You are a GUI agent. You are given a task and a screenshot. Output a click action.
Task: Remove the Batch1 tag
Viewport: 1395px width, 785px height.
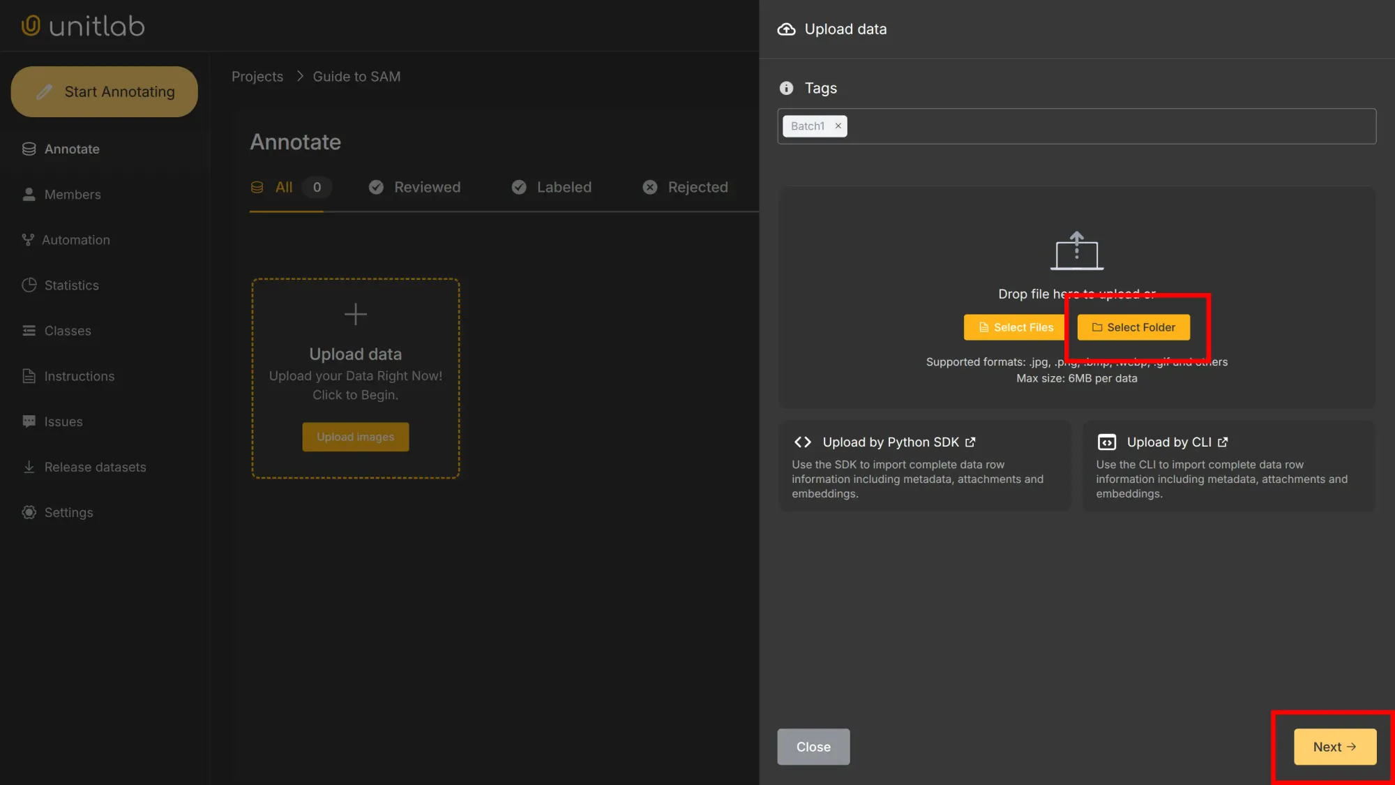(838, 126)
